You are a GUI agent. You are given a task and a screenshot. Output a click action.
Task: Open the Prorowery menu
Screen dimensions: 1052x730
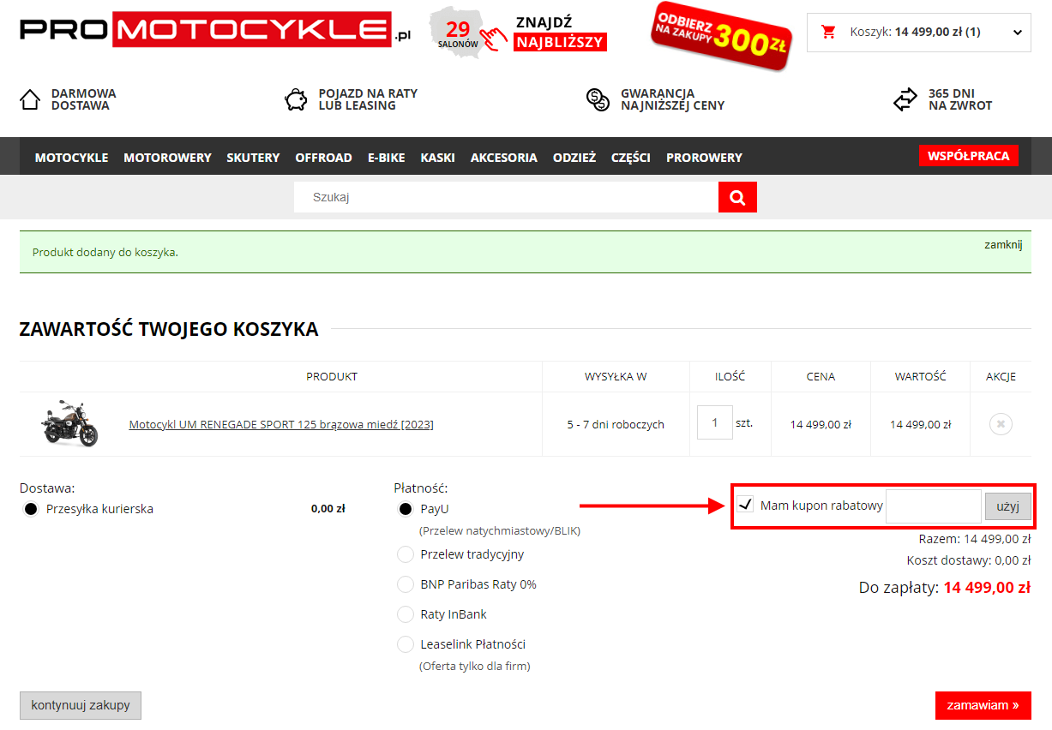tap(704, 158)
